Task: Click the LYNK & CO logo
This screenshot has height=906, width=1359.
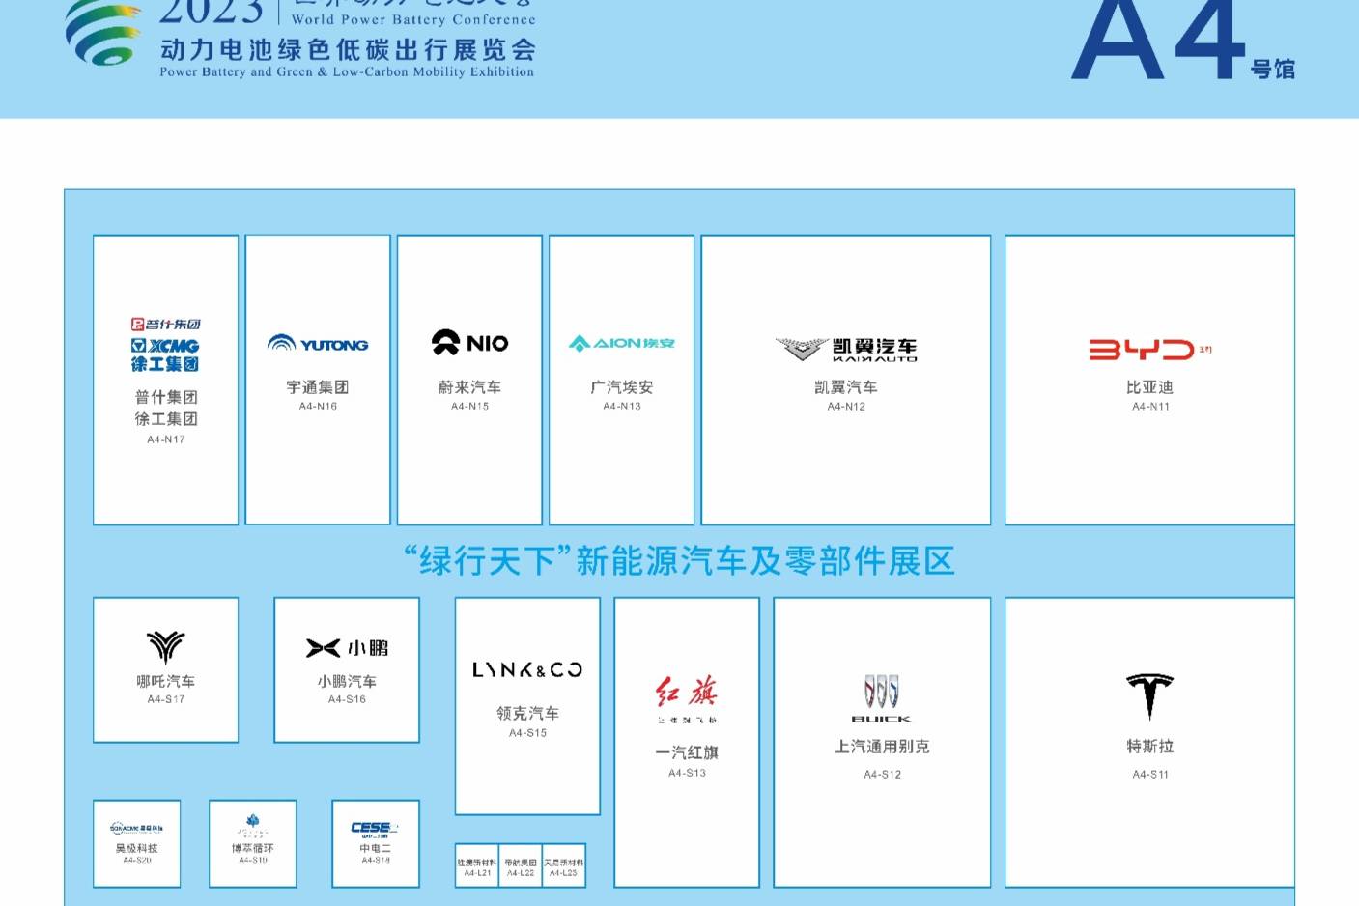Action: coord(527,669)
